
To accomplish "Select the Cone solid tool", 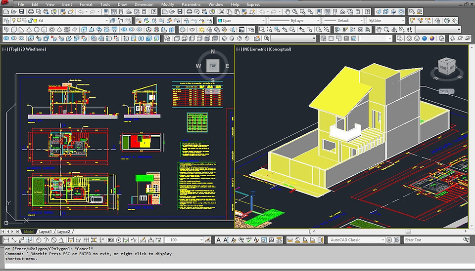I will coord(29,30).
